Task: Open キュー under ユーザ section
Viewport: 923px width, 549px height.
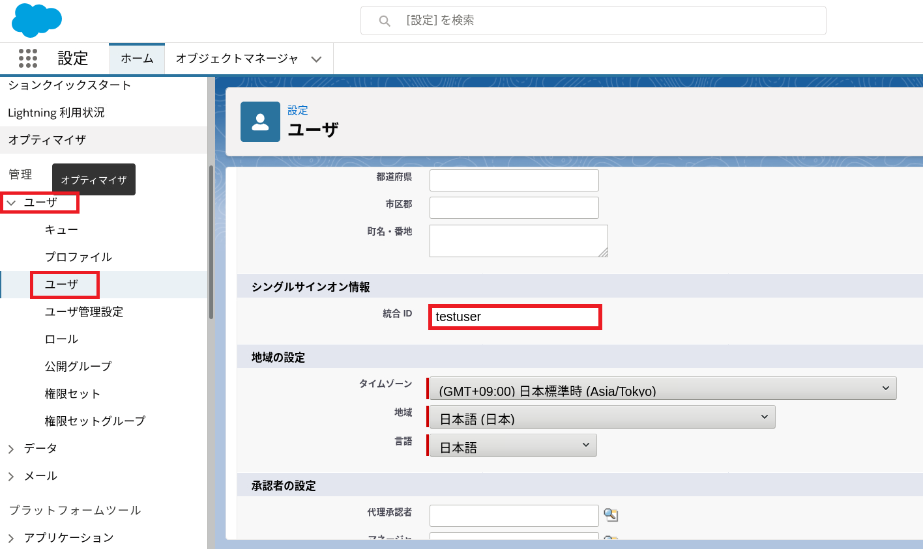Action: [61, 230]
